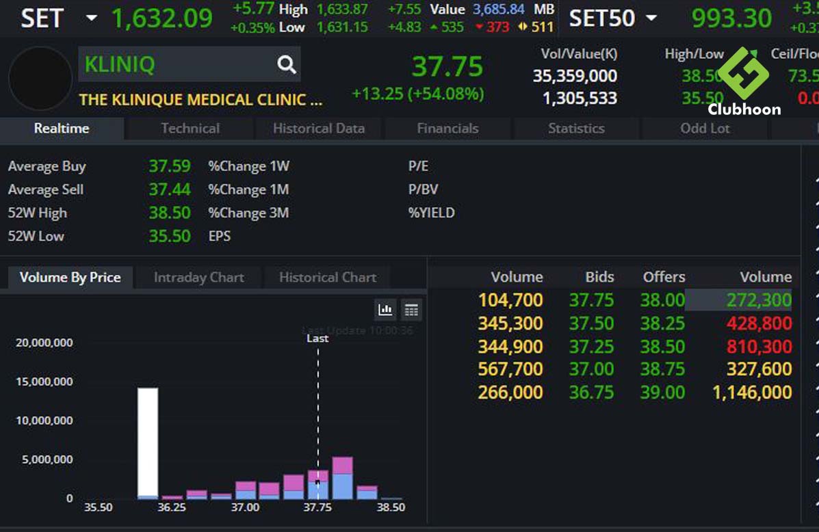The image size is (819, 532).
Task: Click the bid price 36.75
Action: (x=591, y=392)
